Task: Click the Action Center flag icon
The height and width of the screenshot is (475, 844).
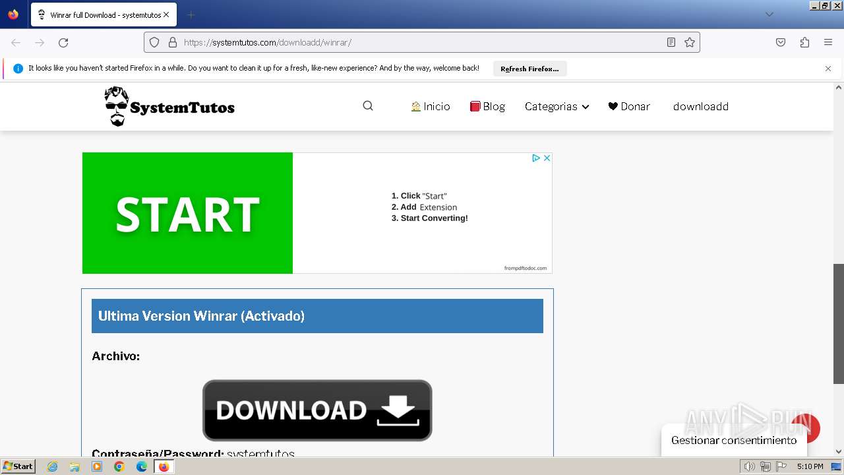Action: 780,466
